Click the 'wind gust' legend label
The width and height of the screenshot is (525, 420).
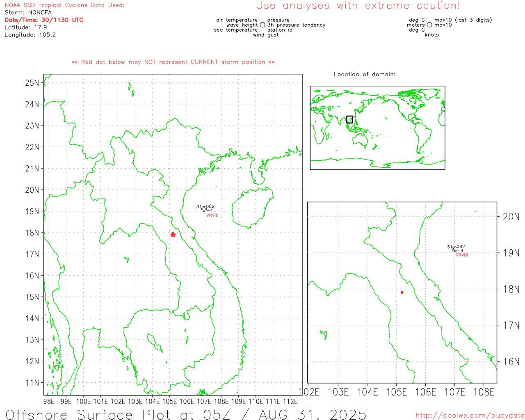266,35
